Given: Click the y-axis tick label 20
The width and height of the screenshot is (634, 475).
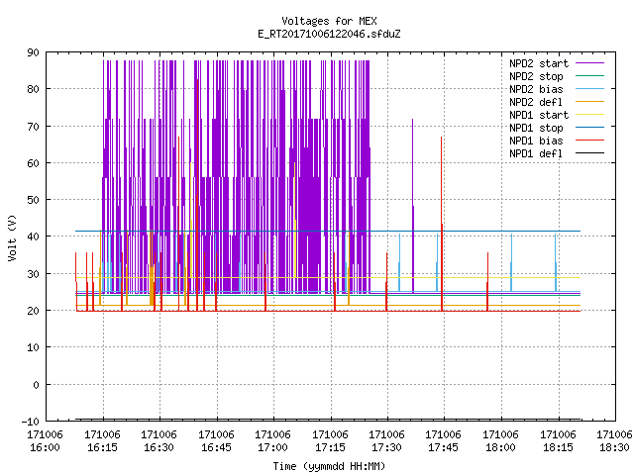Looking at the screenshot, I should tap(33, 311).
